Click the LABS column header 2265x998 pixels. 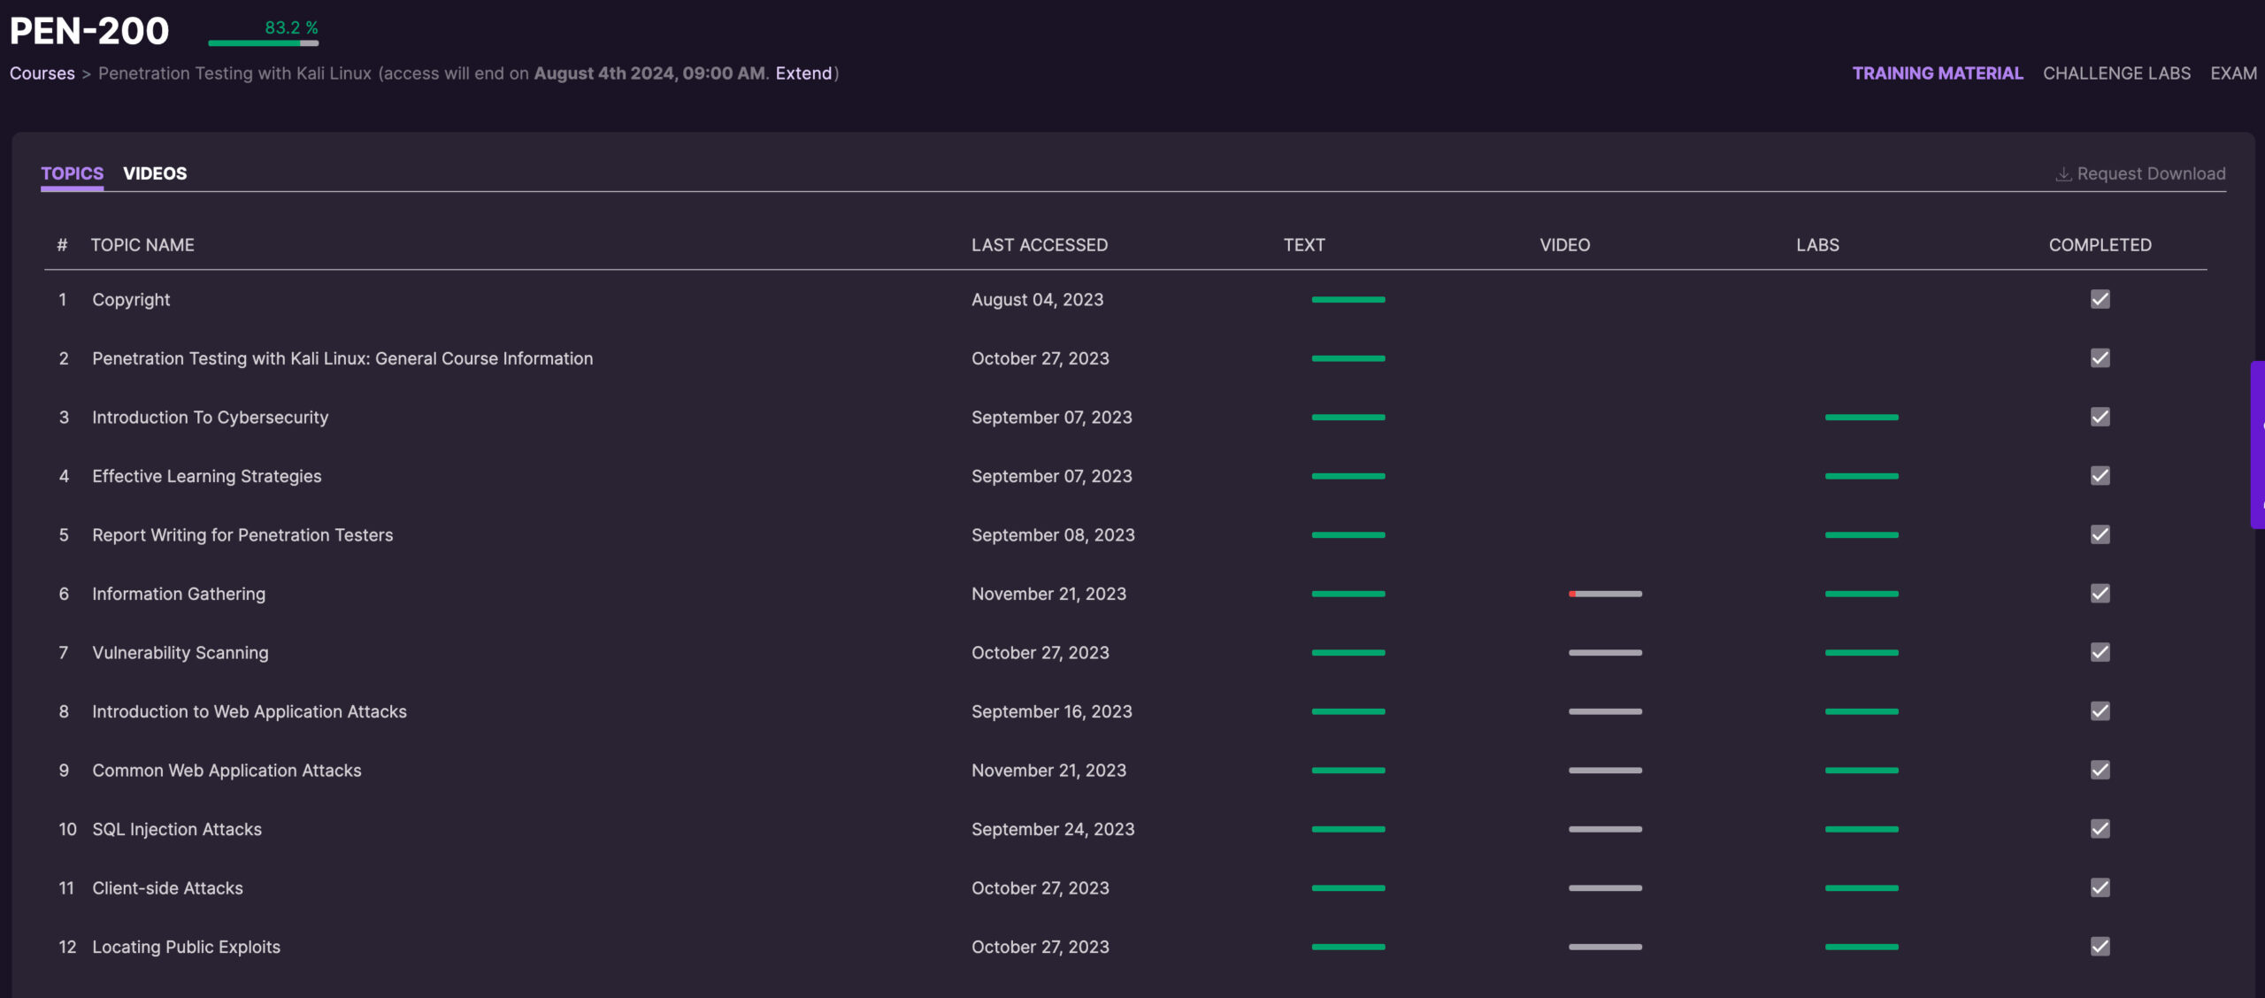(x=1817, y=245)
